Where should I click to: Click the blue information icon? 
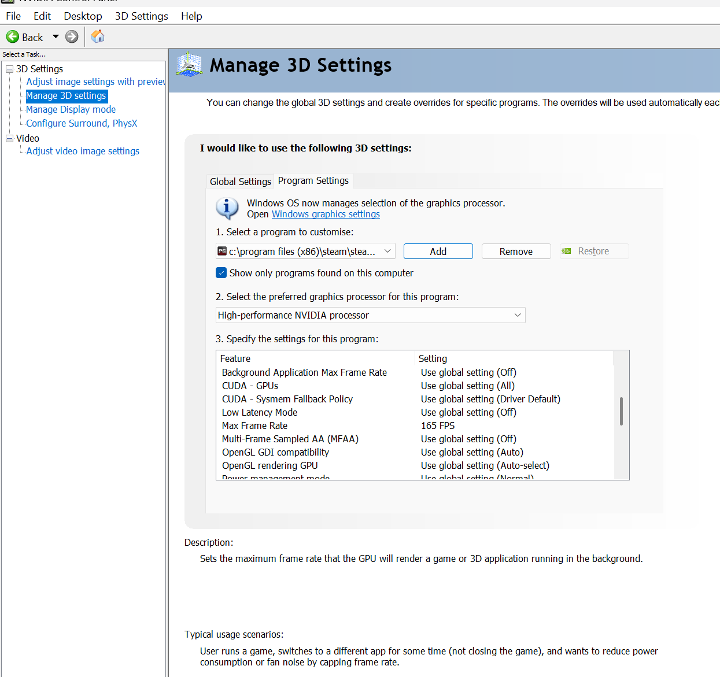(x=227, y=208)
